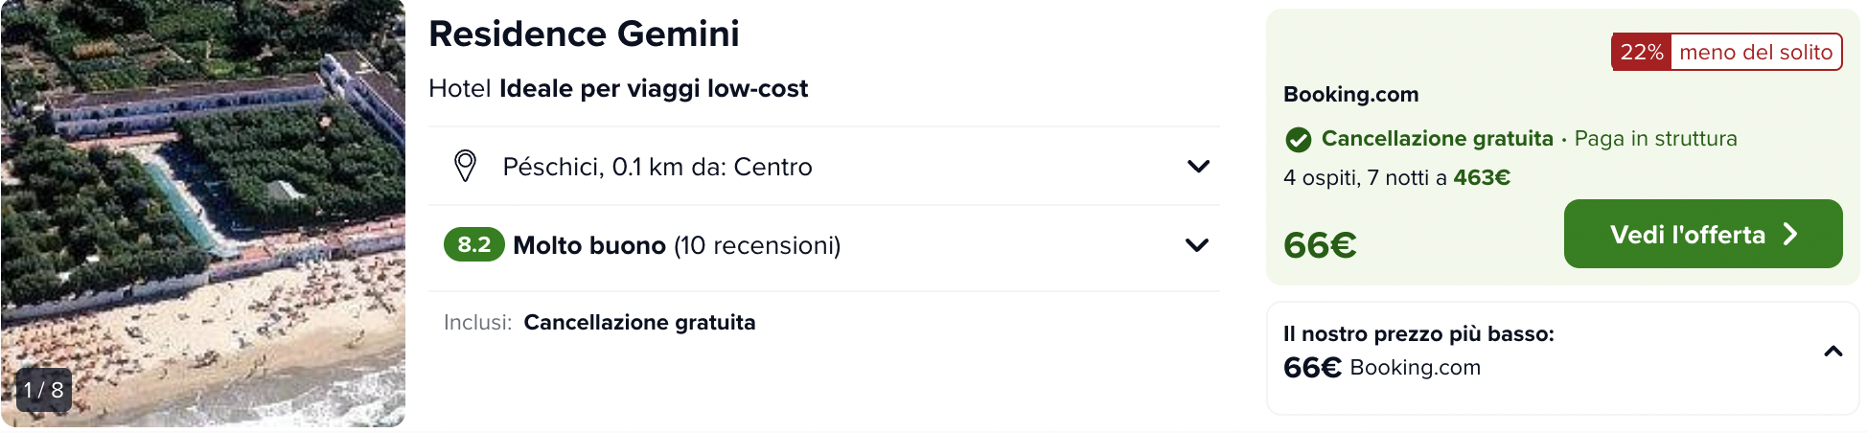Click the location pin icon
Viewport: 1867px width, 433px height.
click(x=465, y=166)
